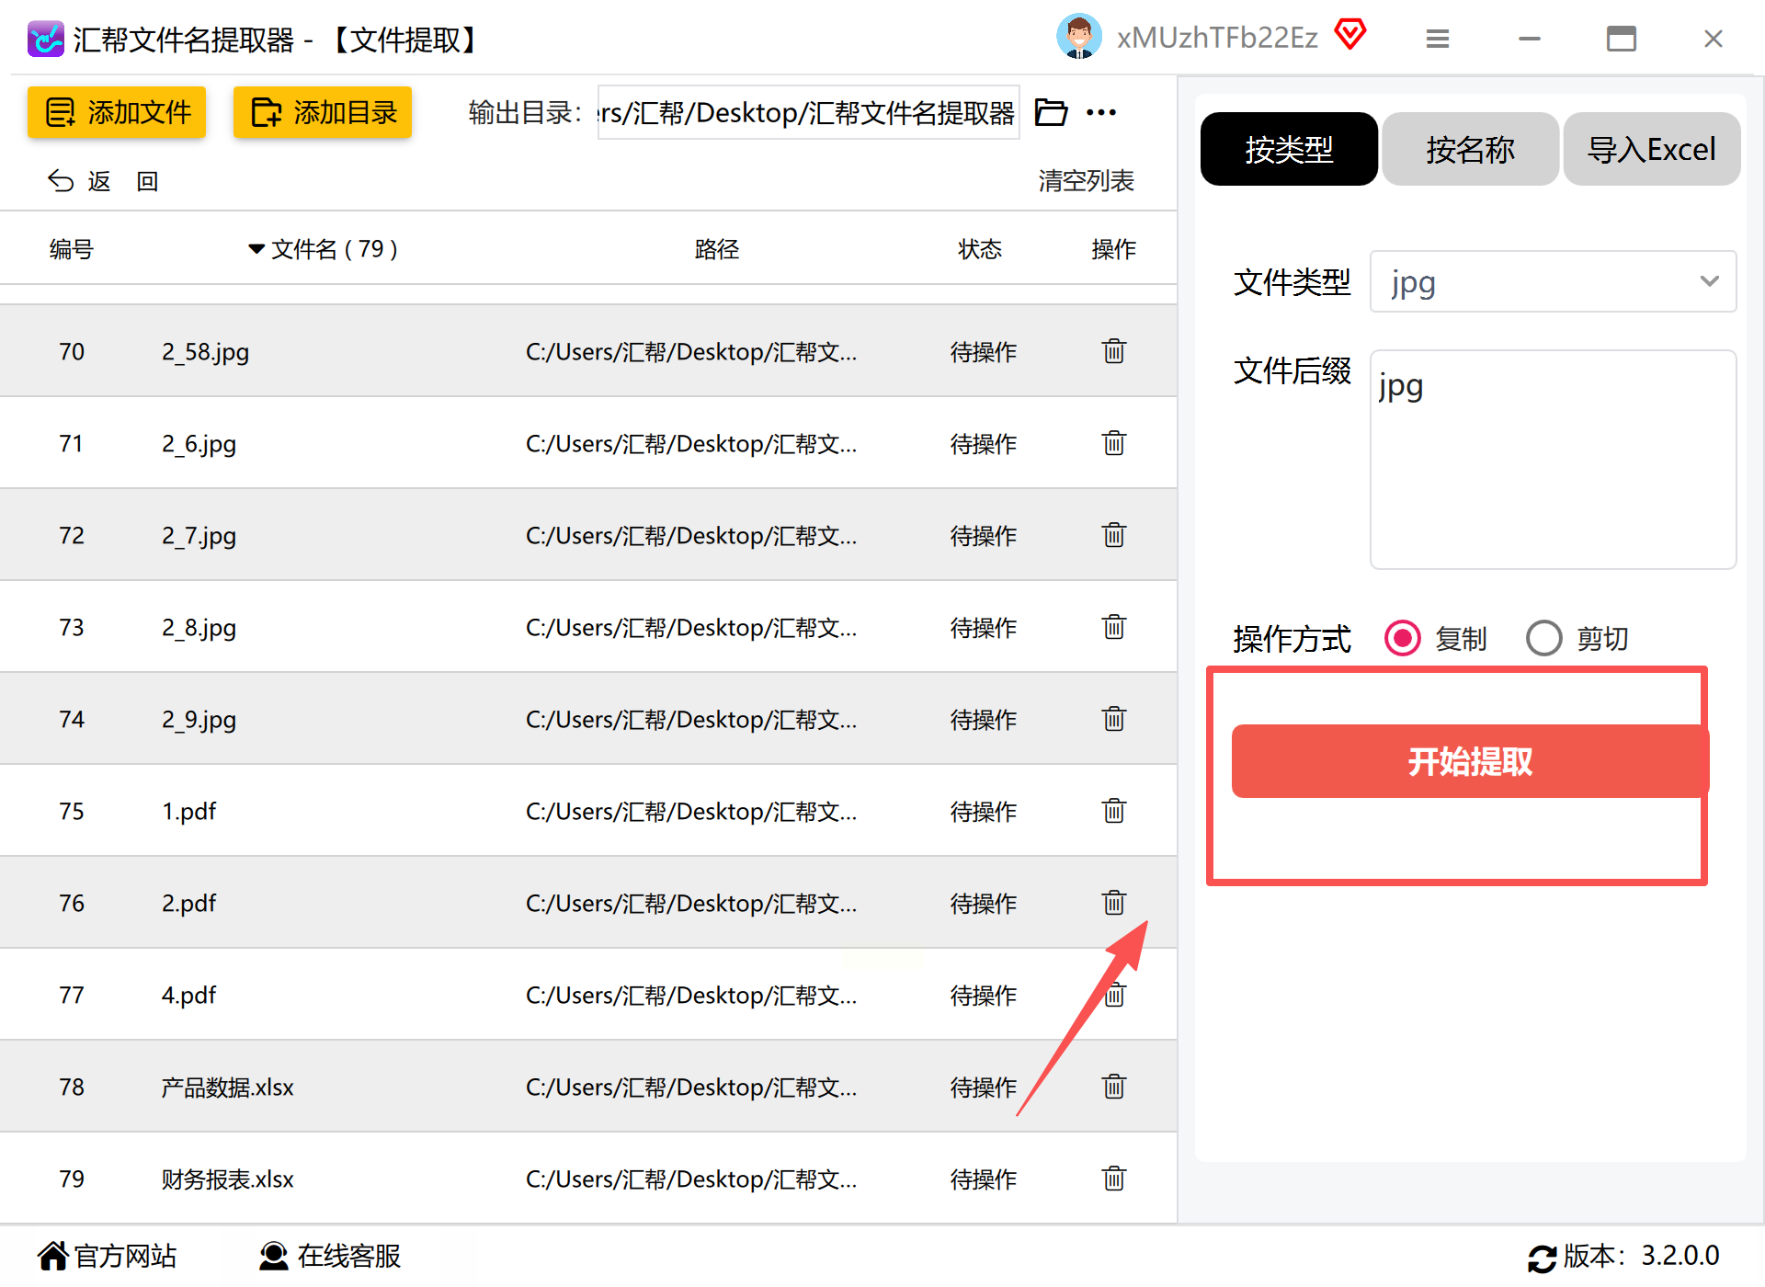Click the red VIP diamond icon
Viewport: 1765px width, 1287px height.
coord(1349,35)
